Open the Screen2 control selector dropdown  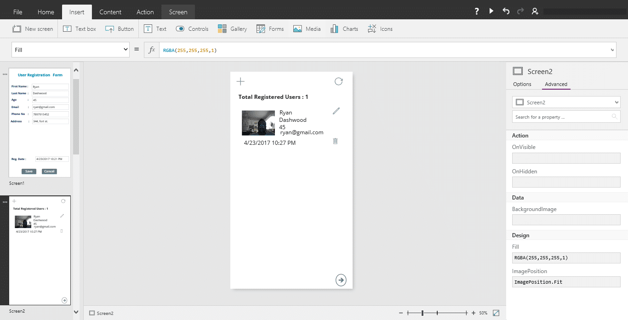[x=566, y=103]
